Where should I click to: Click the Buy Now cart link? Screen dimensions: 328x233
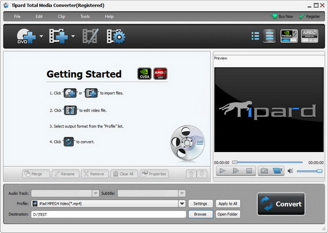(282, 16)
